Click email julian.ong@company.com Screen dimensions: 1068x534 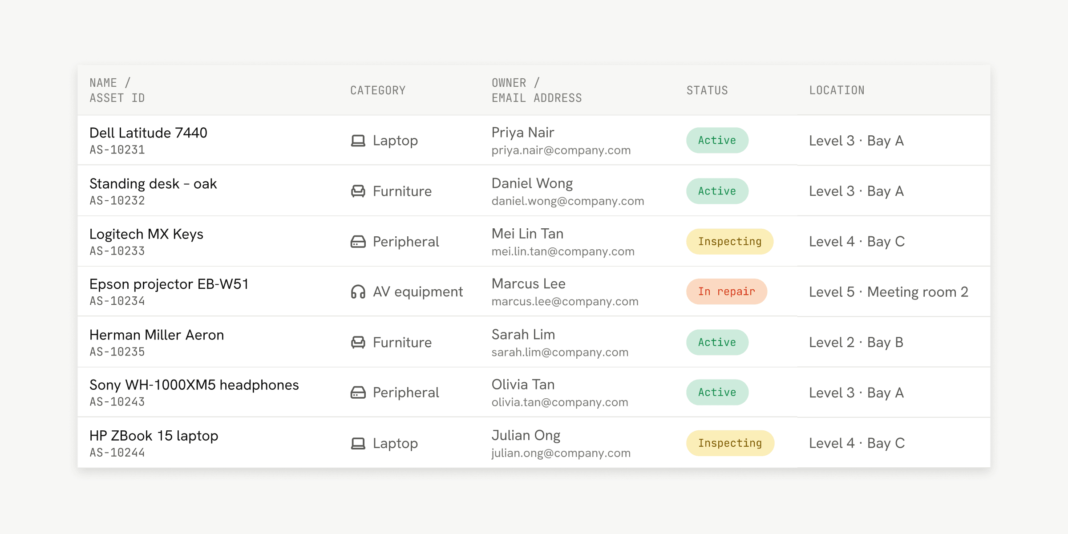[561, 453]
